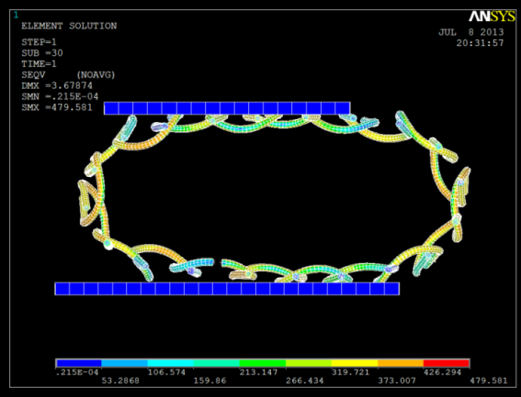
Task: Select the SMX =479.581 value text
Action: pos(57,107)
